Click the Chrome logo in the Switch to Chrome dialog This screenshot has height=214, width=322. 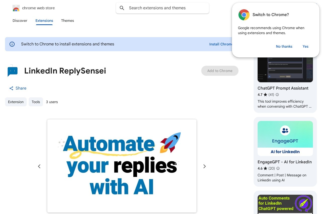click(x=244, y=15)
